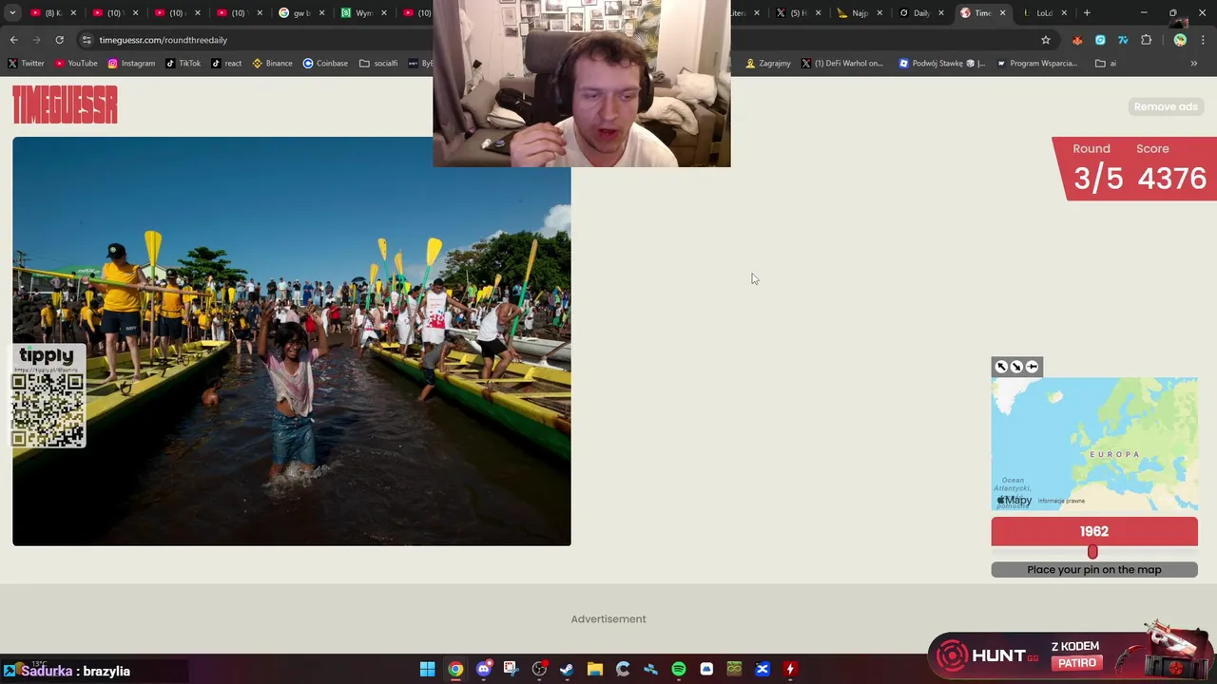
Task: View site information icon in address bar
Action: coord(87,40)
